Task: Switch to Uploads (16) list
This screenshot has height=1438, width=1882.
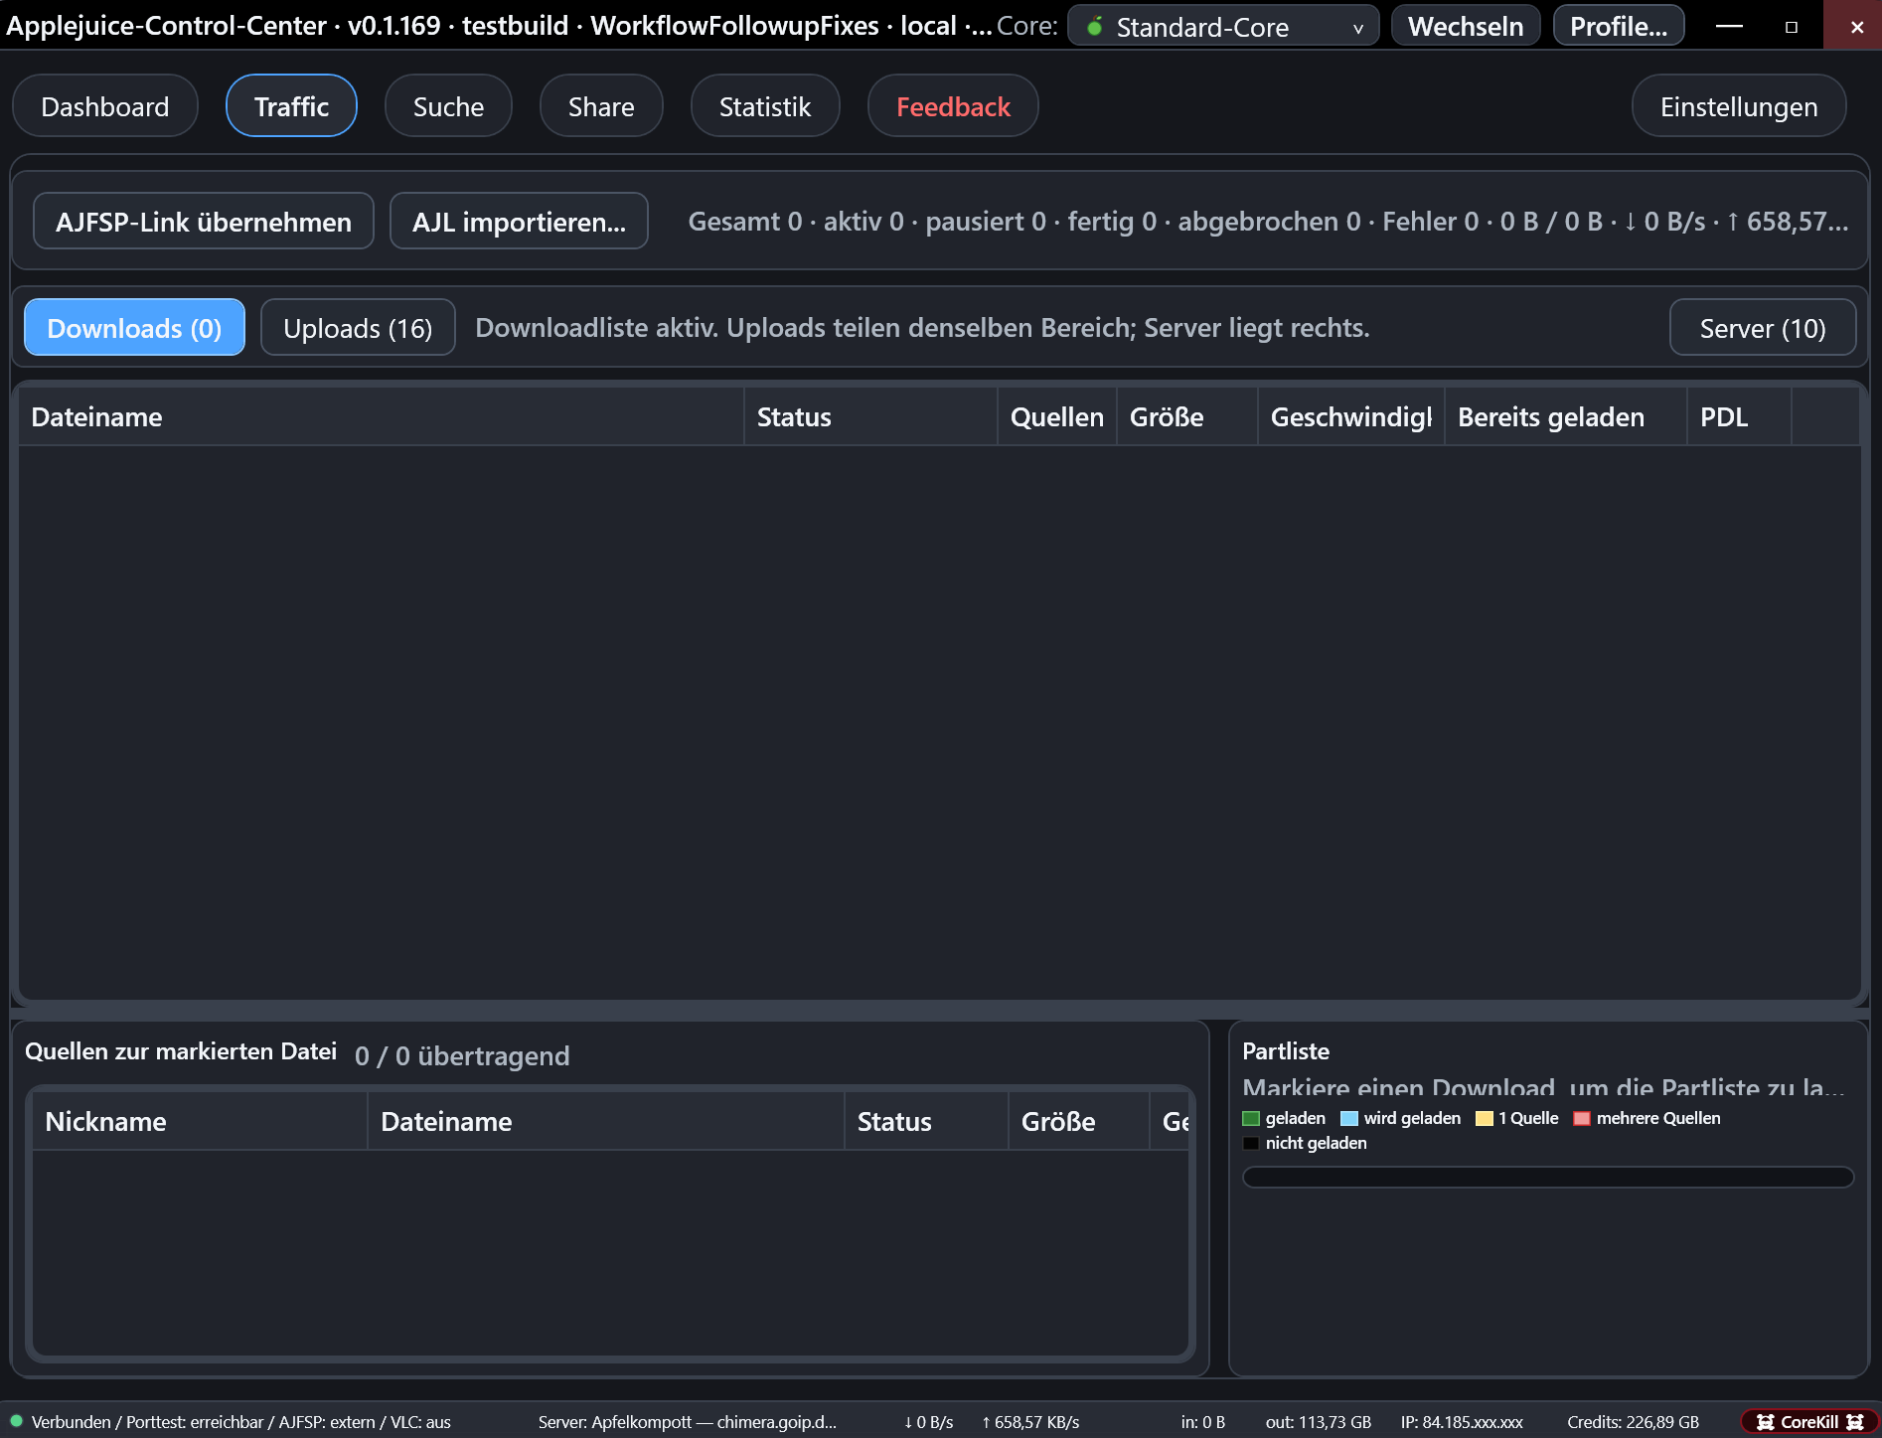Action: point(358,328)
